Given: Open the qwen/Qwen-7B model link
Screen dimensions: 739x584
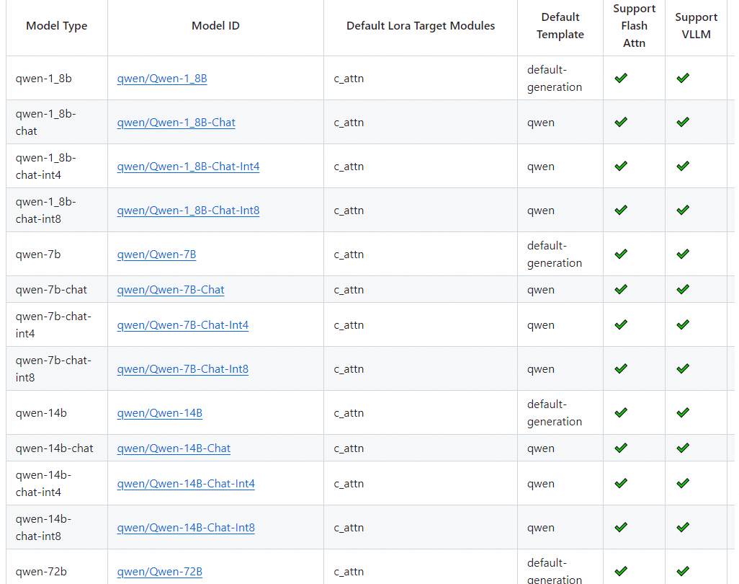Looking at the screenshot, I should click(x=156, y=255).
